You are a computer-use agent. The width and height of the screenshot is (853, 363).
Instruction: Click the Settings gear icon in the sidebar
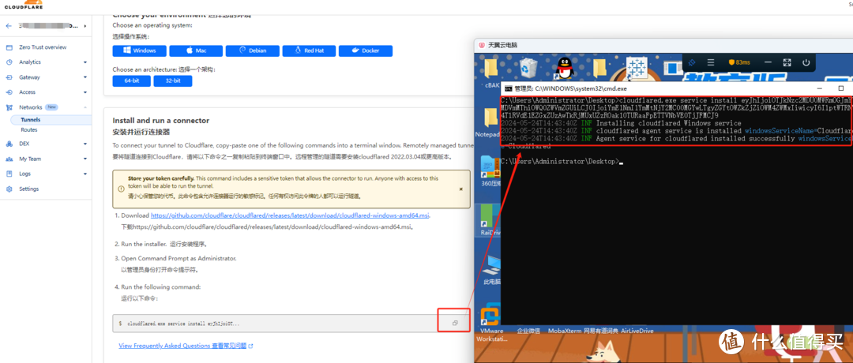pyautogui.click(x=9, y=189)
